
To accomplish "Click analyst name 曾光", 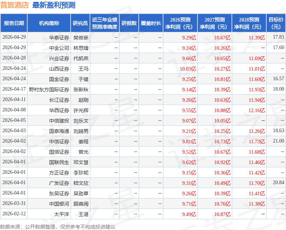I will coord(84,152).
